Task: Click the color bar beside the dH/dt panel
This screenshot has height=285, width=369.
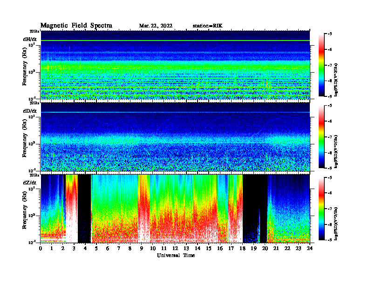Action: pyautogui.click(x=321, y=65)
